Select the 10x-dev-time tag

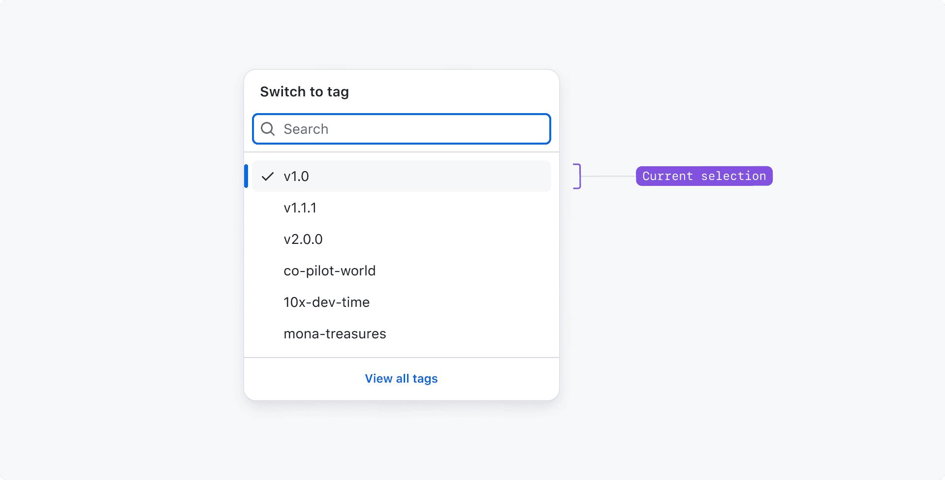pos(326,302)
